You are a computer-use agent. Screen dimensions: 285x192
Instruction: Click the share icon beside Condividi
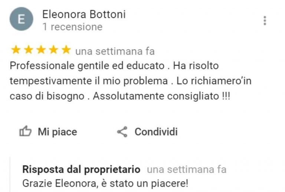[122, 132]
